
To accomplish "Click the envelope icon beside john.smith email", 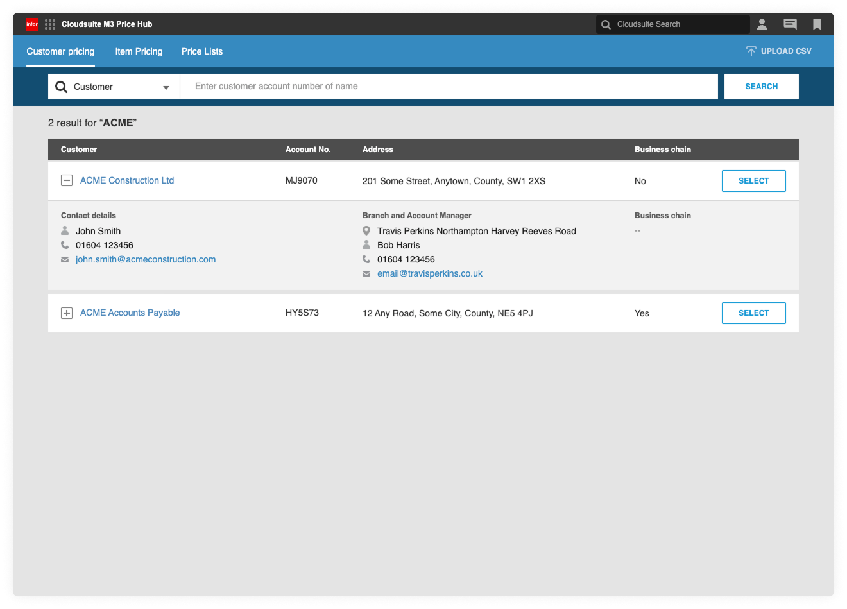I will tap(65, 259).
